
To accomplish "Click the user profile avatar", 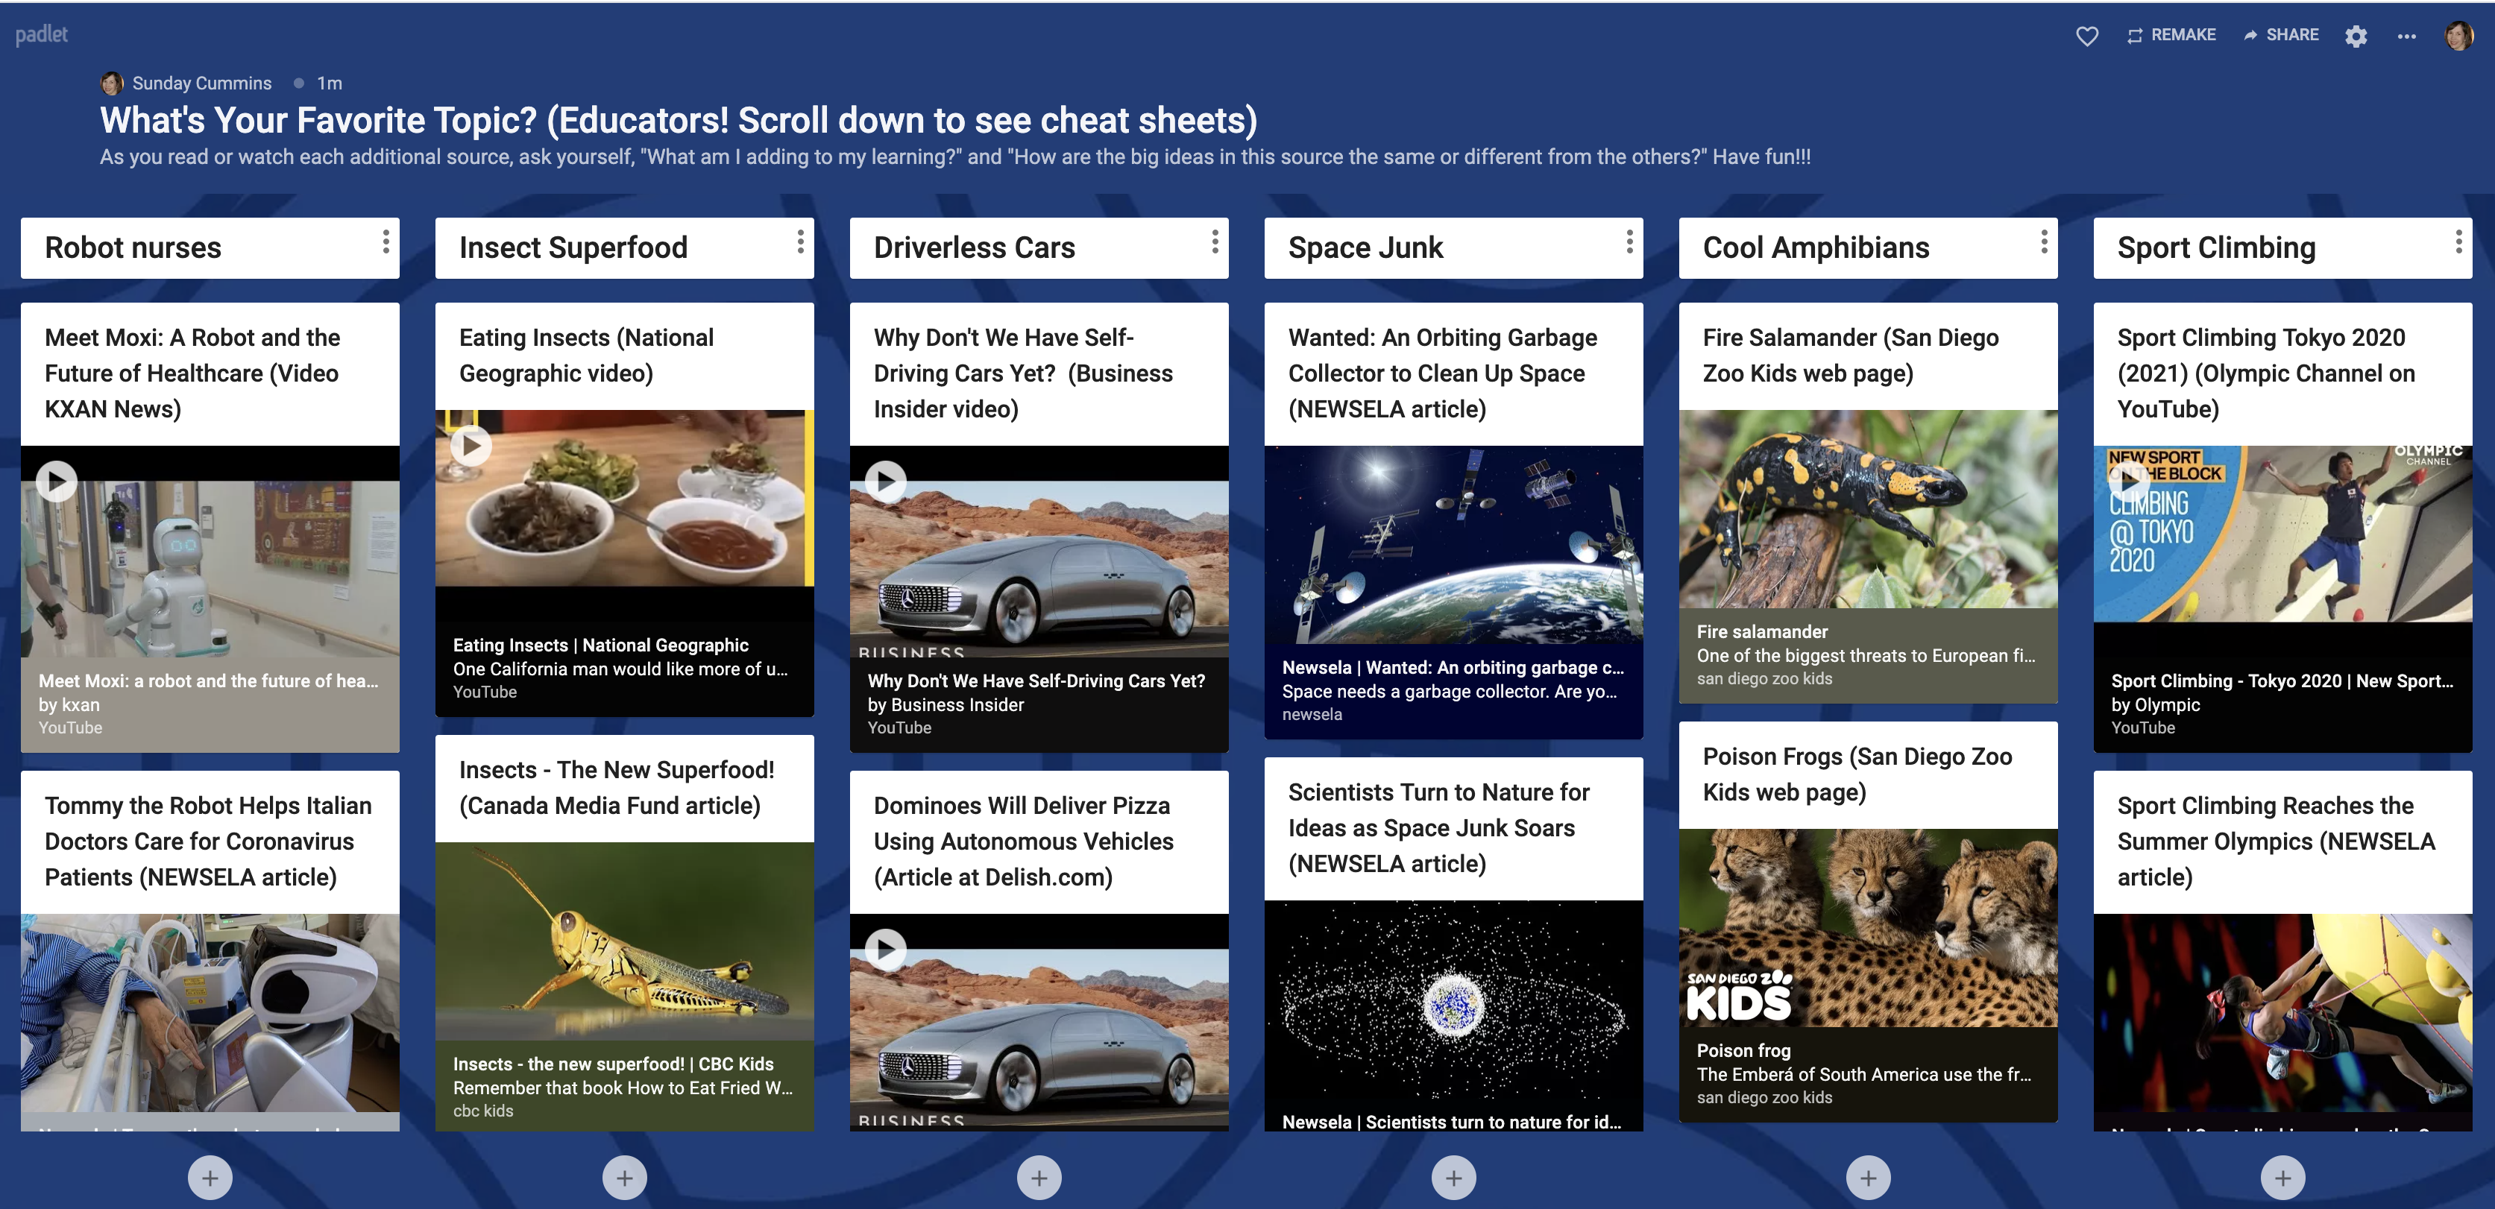I will (2458, 36).
